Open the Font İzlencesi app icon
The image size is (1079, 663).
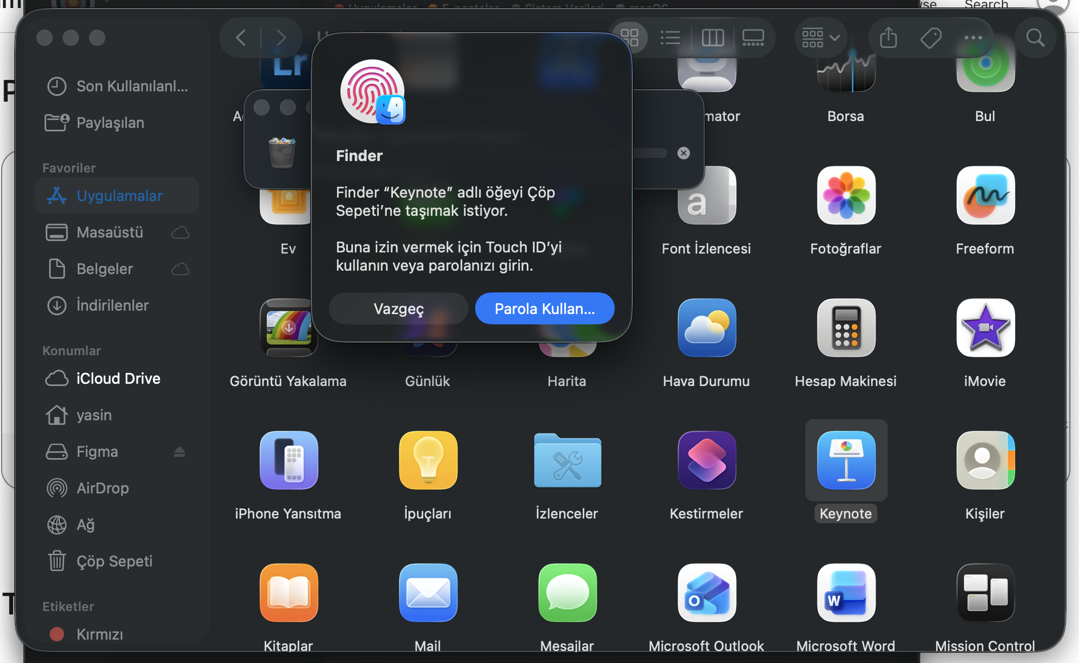707,195
